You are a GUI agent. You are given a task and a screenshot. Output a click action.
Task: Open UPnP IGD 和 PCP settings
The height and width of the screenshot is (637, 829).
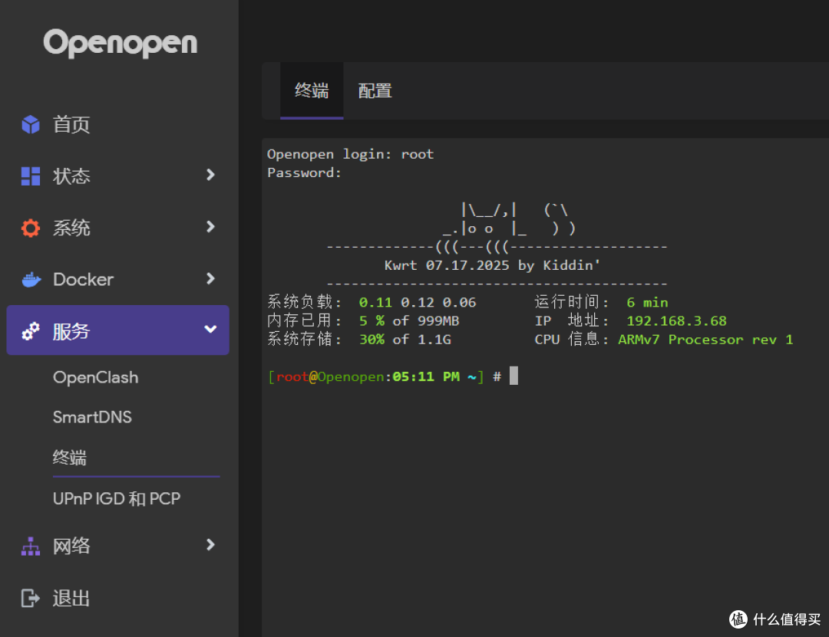[117, 499]
